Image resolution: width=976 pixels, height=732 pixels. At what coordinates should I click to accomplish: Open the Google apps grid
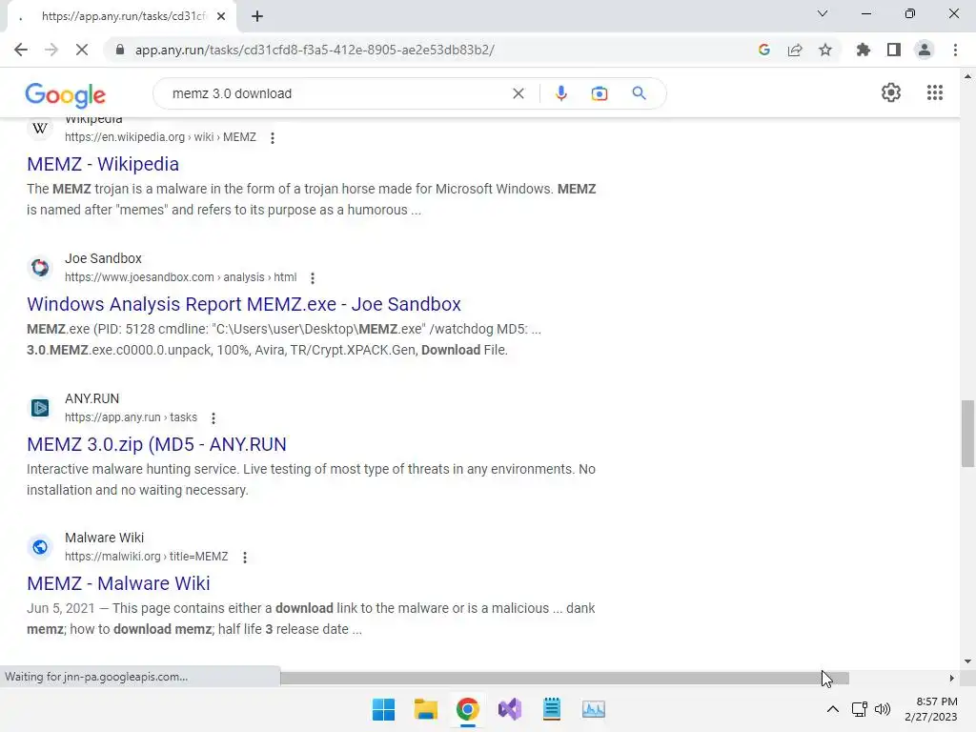[x=935, y=92]
